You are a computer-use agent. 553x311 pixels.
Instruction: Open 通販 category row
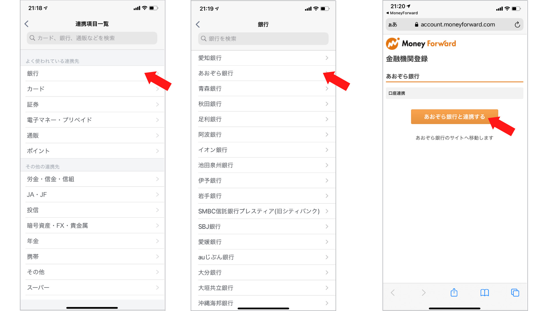92,135
